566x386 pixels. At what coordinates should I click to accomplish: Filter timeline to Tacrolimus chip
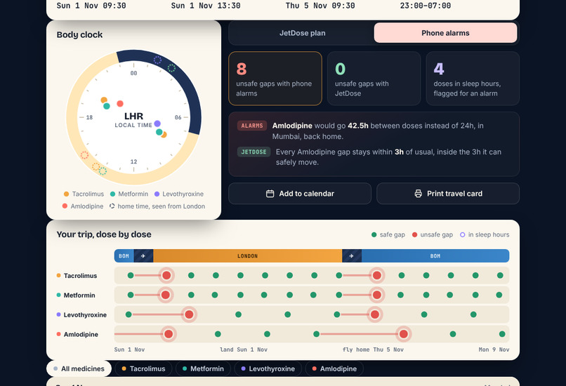tap(144, 368)
